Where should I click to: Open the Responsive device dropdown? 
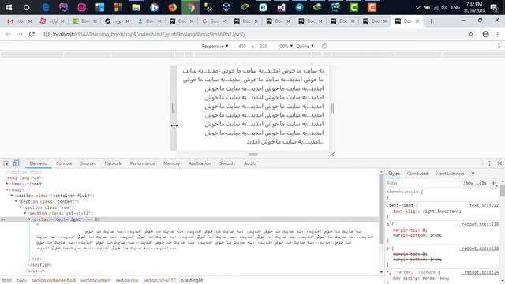[x=215, y=46]
